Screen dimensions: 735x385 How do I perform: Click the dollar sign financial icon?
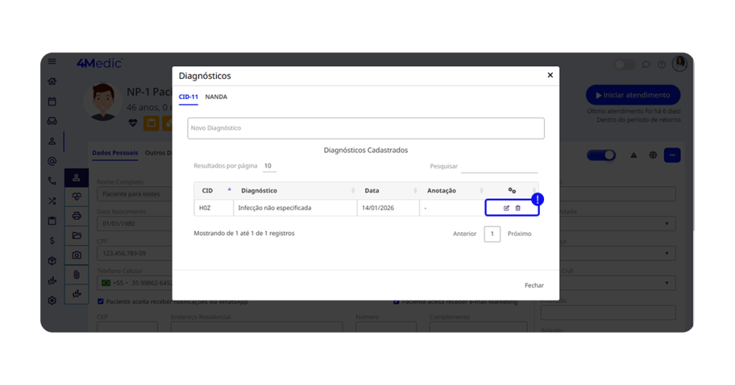tap(52, 241)
